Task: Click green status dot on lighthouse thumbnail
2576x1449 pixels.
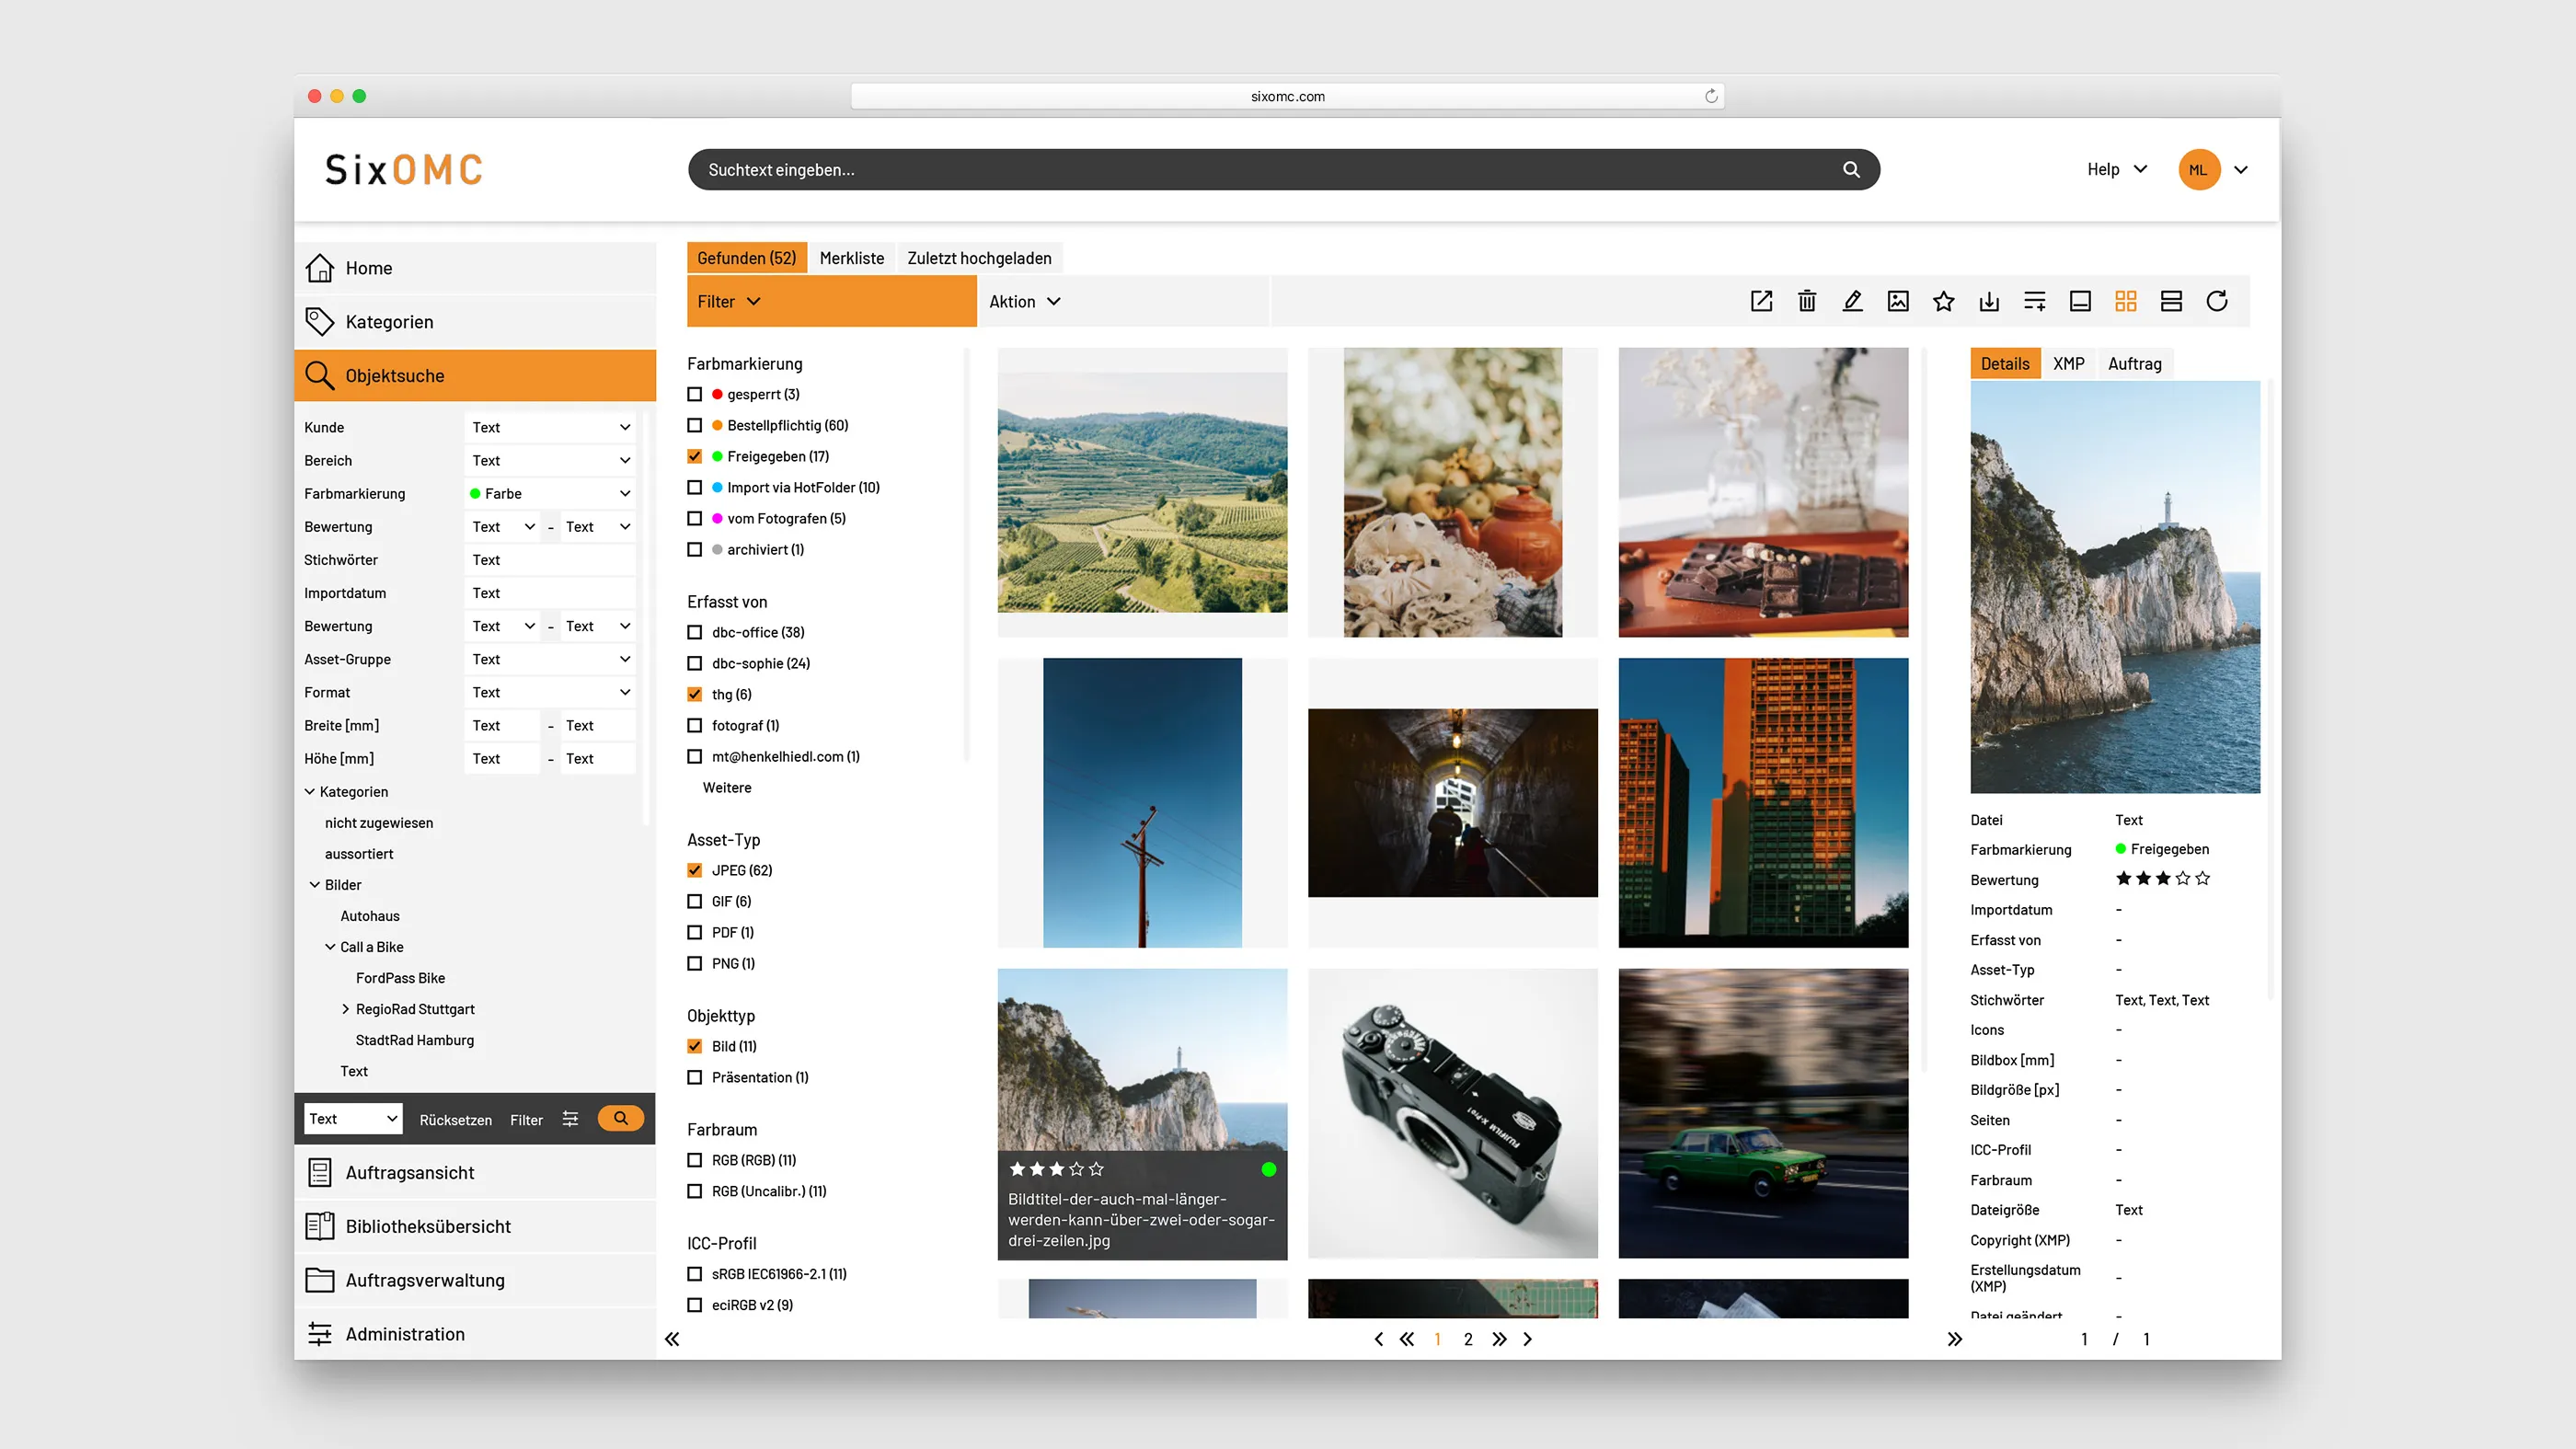Action: 1268,1169
